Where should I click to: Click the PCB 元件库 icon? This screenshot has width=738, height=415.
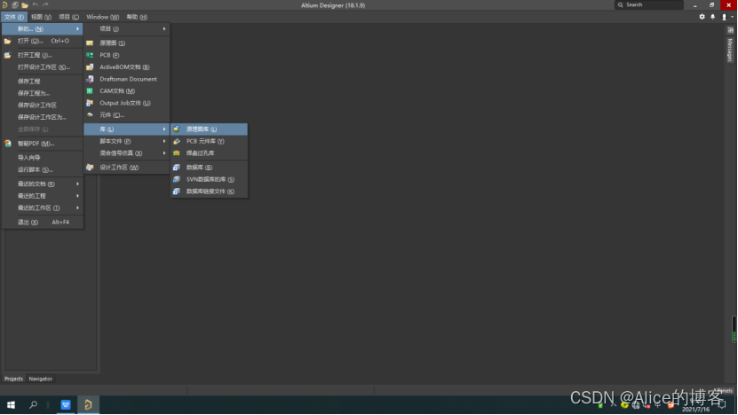click(177, 141)
